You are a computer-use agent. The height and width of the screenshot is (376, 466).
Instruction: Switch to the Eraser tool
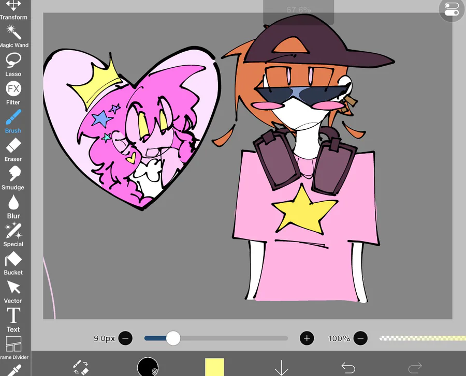[13, 150]
